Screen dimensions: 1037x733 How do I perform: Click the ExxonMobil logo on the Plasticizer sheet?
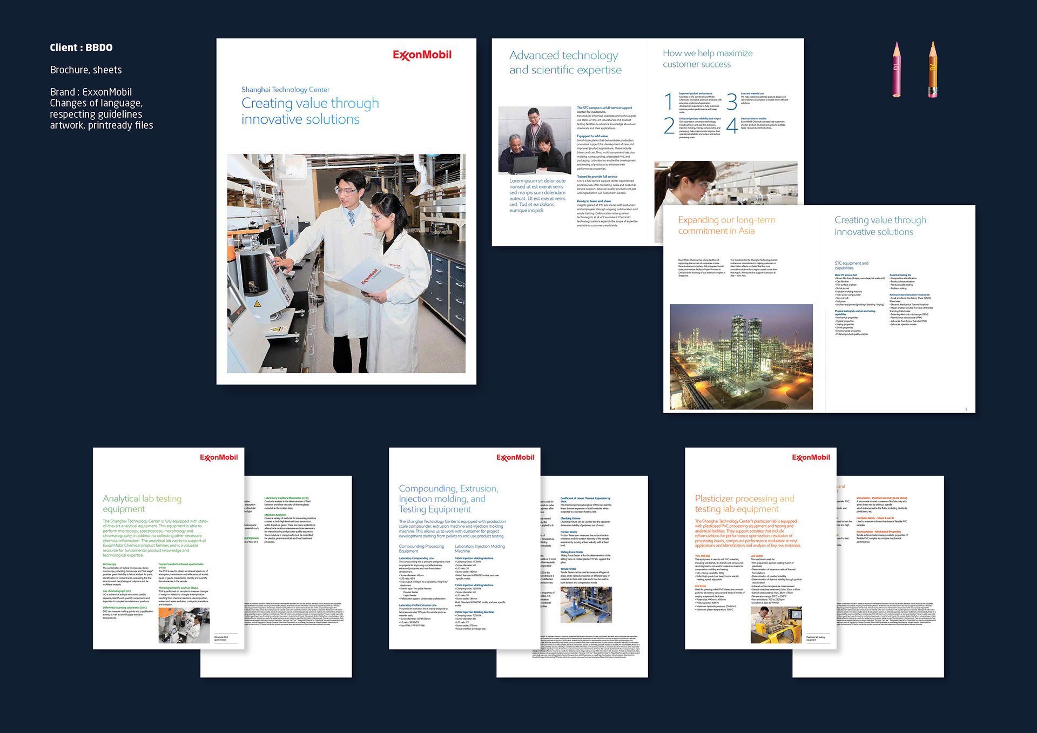click(811, 458)
